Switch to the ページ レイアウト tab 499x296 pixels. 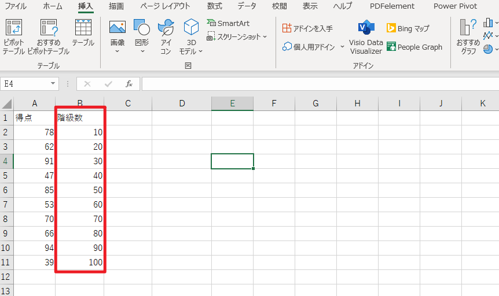click(x=165, y=6)
